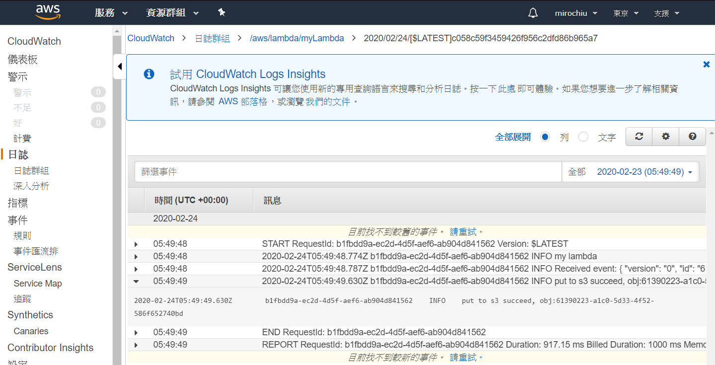Click the pin shortcut icon in header

pos(222,12)
